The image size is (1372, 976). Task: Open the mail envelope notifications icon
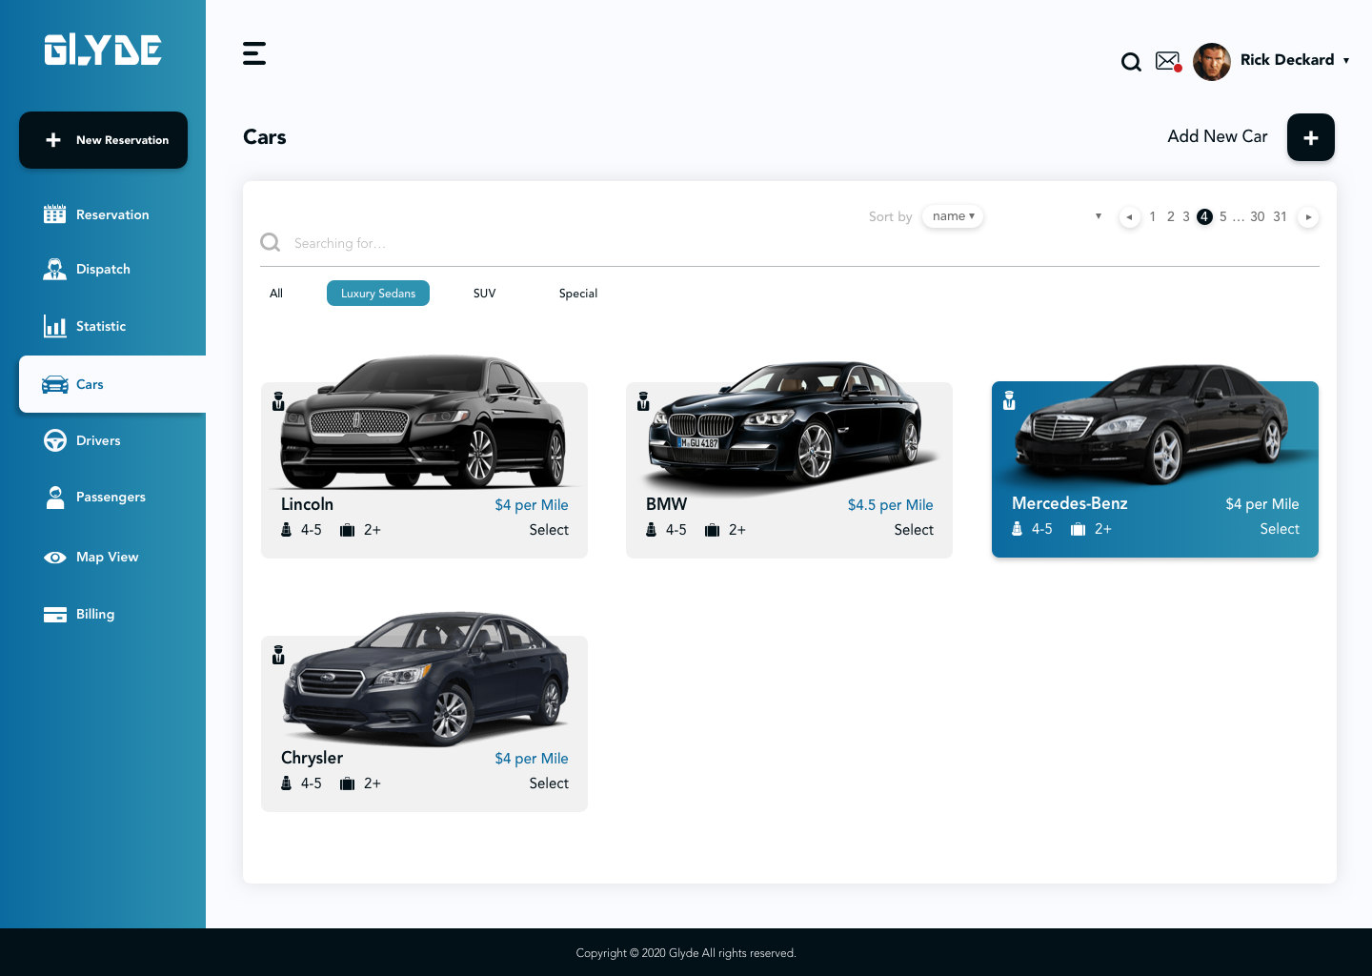1168,61
